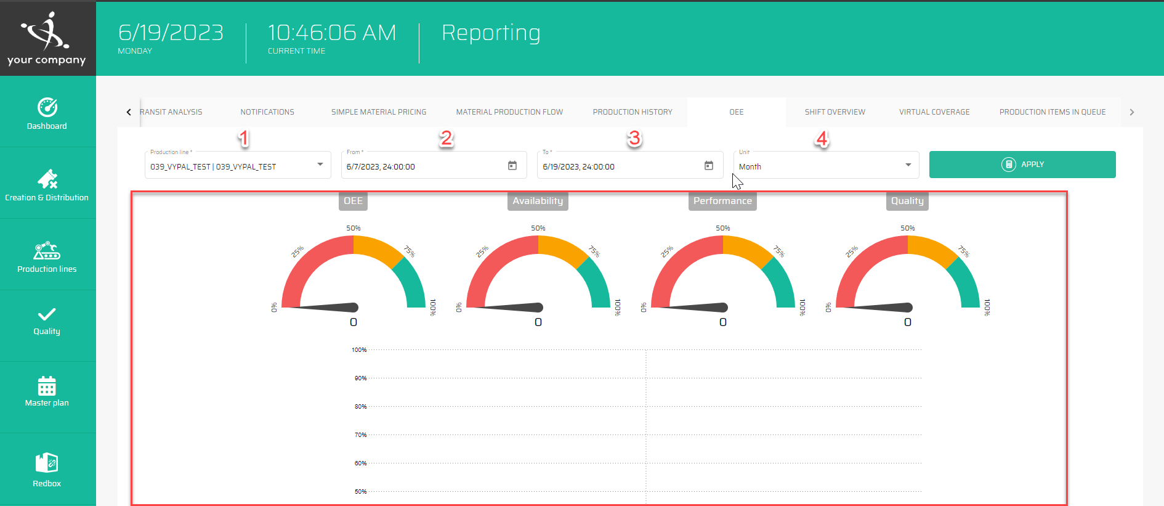Switch to the Shift Overview tab
1164x506 pixels.
point(835,112)
